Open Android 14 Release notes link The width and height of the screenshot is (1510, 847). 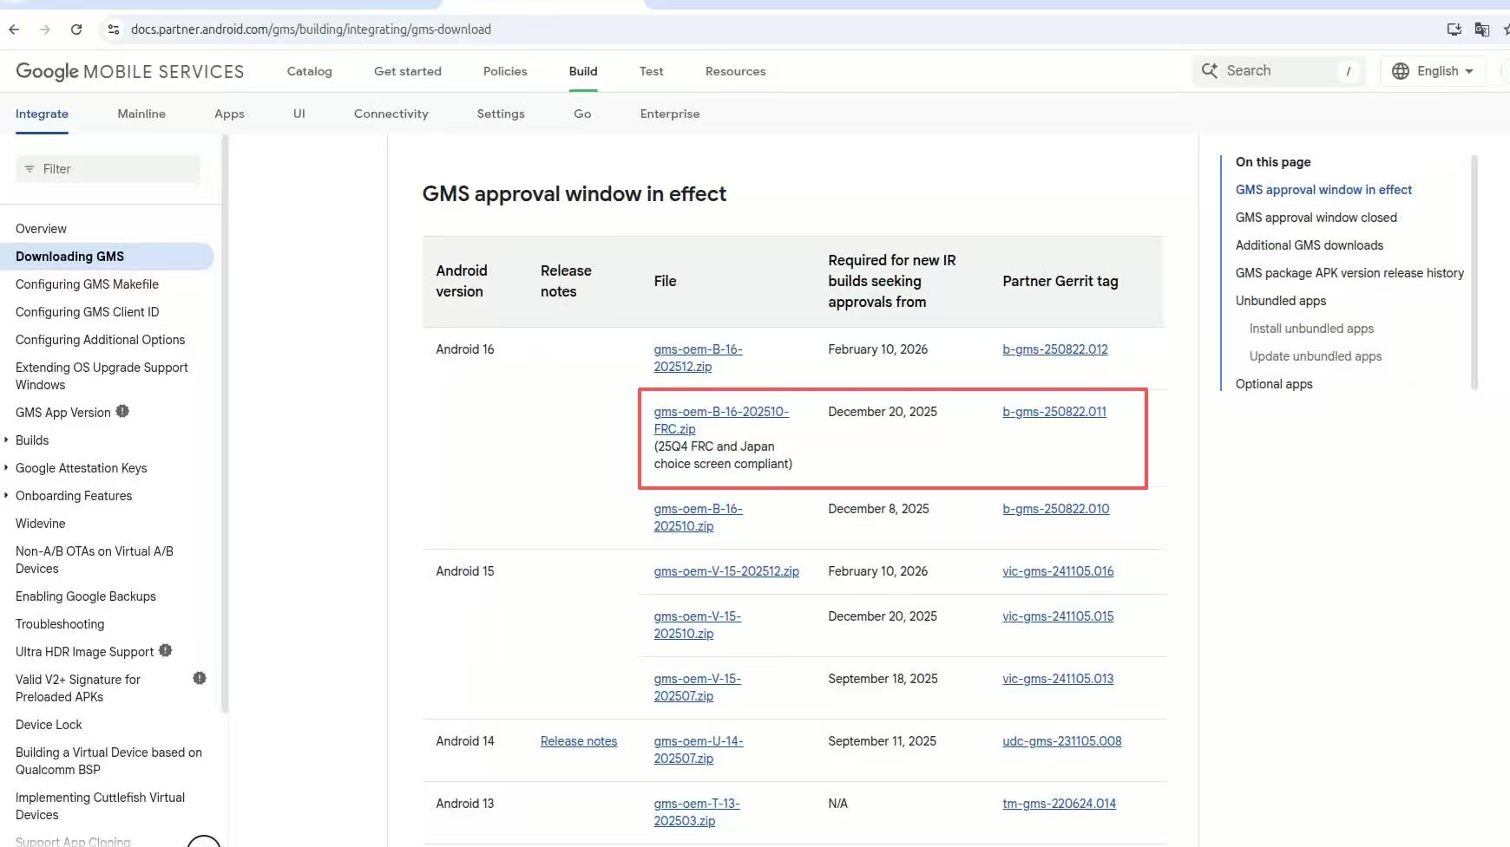click(579, 741)
